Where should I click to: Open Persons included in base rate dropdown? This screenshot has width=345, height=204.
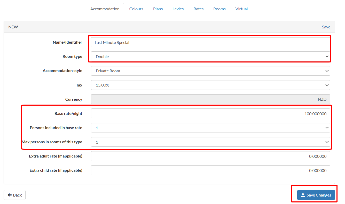210,128
